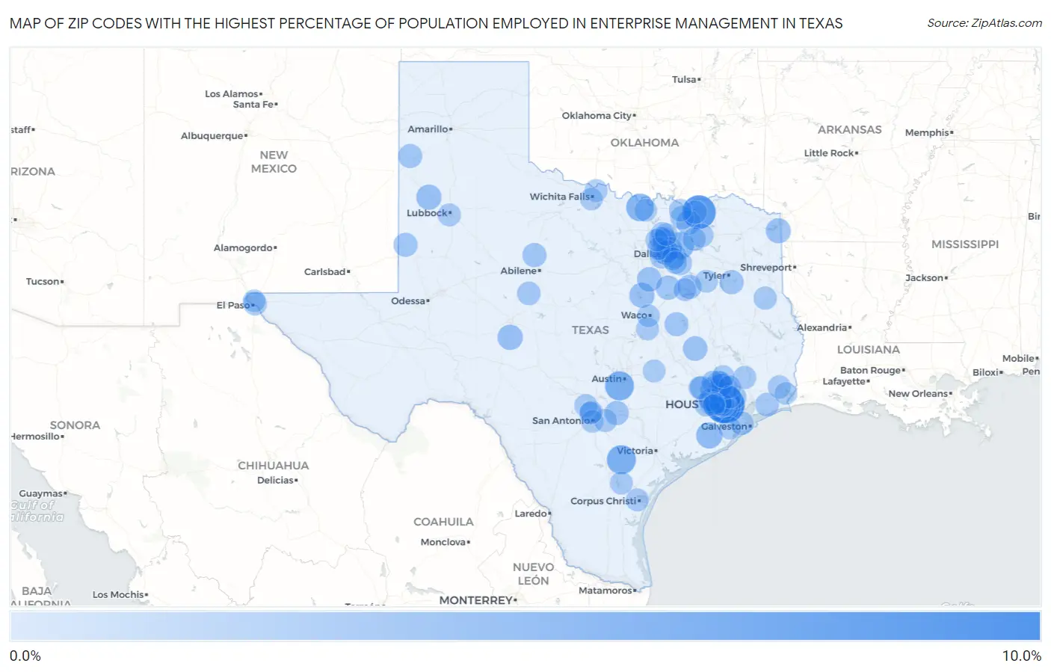Viewport: 1051px width, 672px height.
Task: Click the OKLAHOMA state label
Action: tap(645, 143)
